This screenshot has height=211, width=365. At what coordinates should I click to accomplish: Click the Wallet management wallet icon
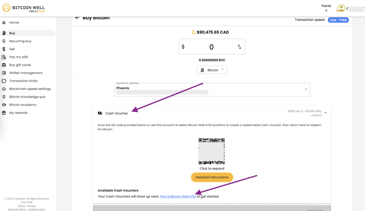click(4, 73)
